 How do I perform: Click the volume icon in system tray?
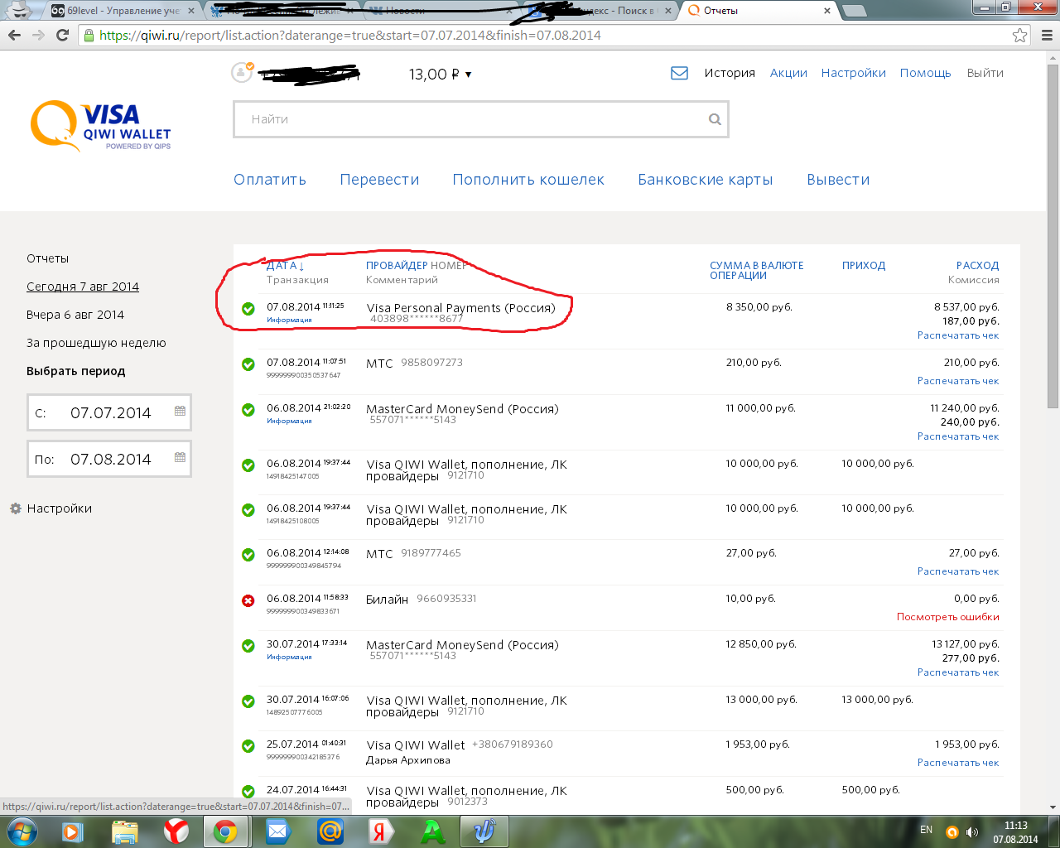pyautogui.click(x=972, y=831)
